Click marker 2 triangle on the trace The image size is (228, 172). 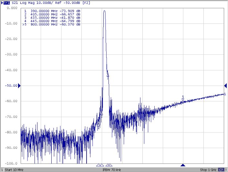click(101, 113)
